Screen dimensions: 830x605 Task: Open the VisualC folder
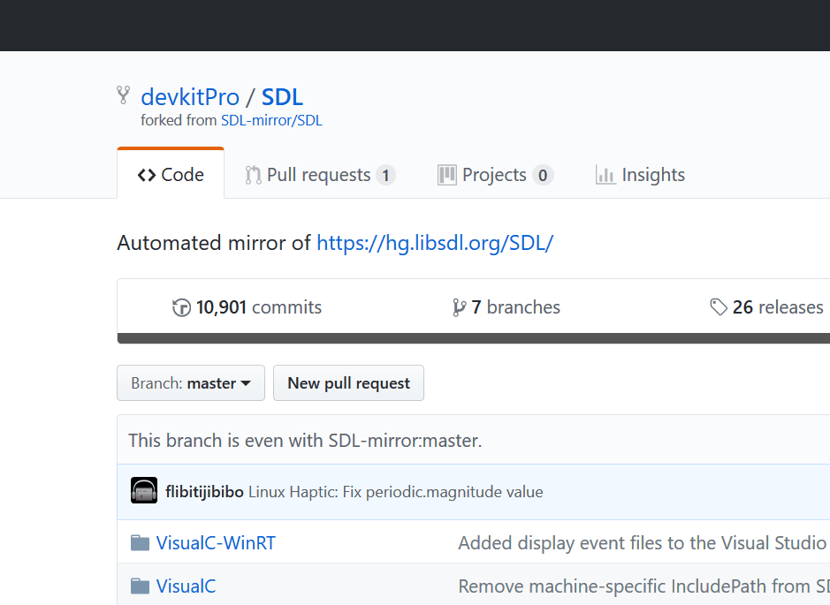point(186,586)
